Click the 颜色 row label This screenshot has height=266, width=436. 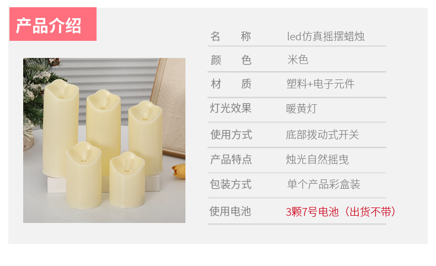pos(231,60)
